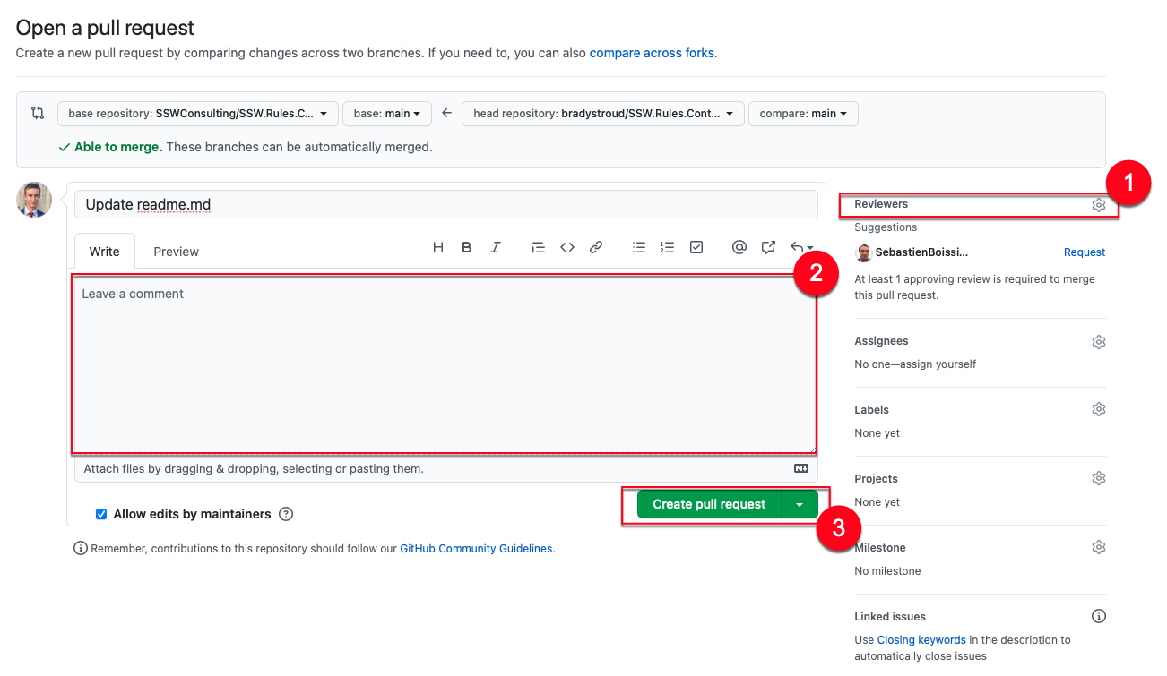Click the Linked issues info icon
1167x676 pixels.
tap(1099, 616)
